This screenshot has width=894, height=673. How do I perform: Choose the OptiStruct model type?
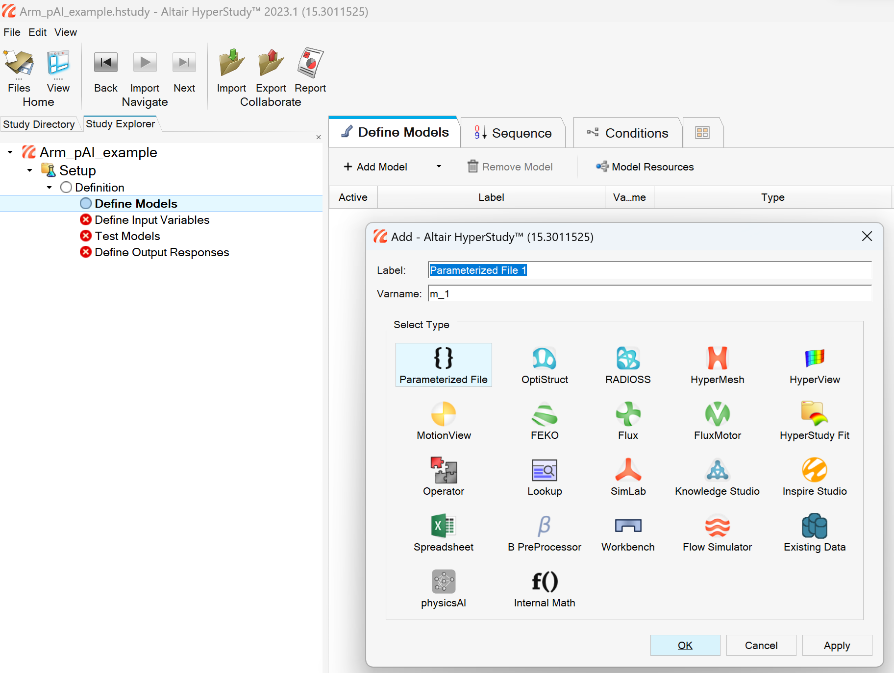tap(545, 365)
